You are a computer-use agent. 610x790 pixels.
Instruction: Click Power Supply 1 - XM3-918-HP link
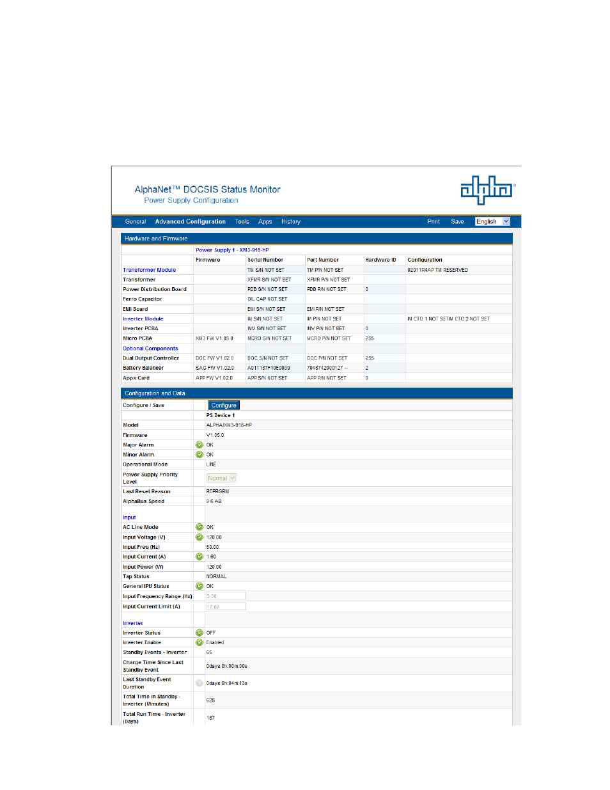[x=232, y=250]
